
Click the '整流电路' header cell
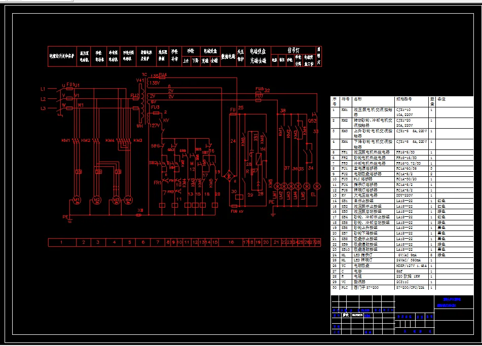[228, 57]
